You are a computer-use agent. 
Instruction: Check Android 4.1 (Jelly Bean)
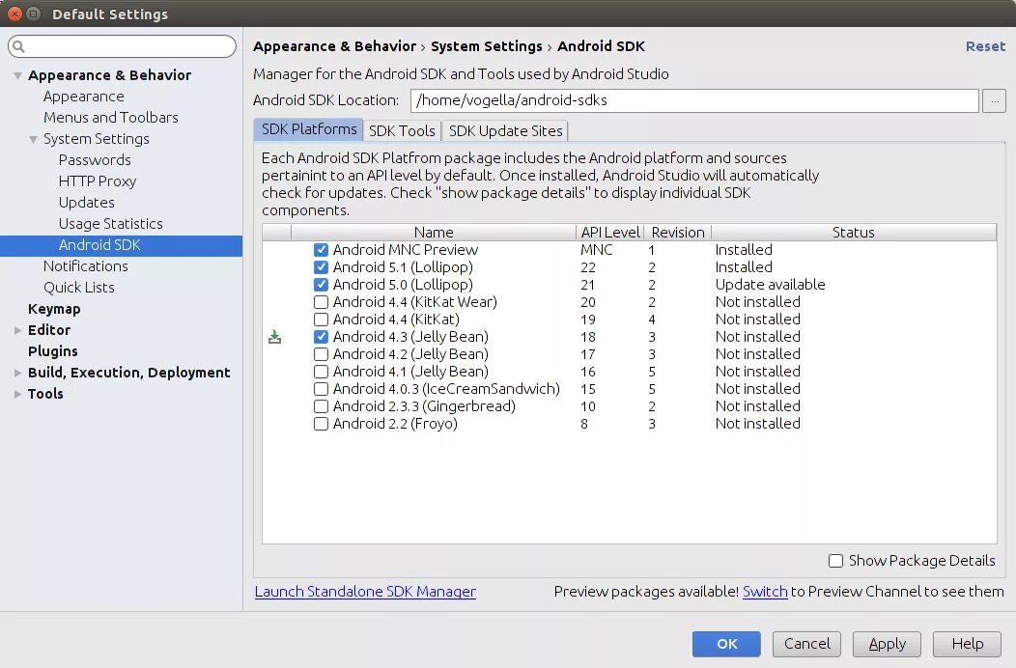click(321, 372)
